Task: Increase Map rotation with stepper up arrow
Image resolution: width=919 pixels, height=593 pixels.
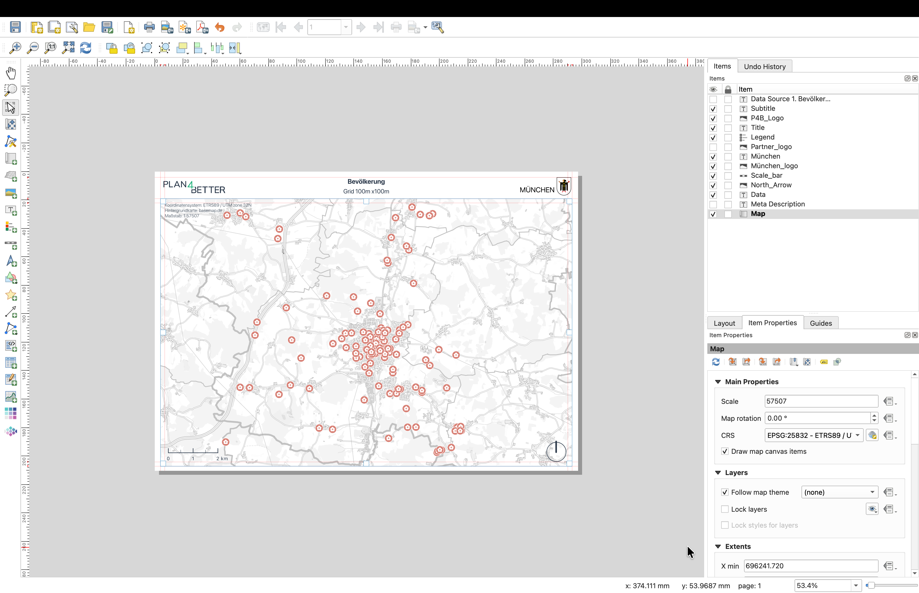Action: coord(874,416)
